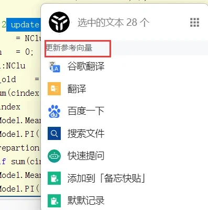Click the reparation code line in the editor
The width and height of the screenshot is (208, 210).
(19, 148)
